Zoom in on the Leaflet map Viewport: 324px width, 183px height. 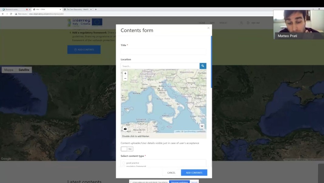point(125,73)
